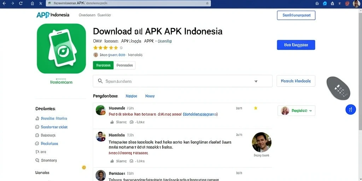Open the large man's photo beside Nianidoe's review
The image size is (362, 181).
(262, 142)
